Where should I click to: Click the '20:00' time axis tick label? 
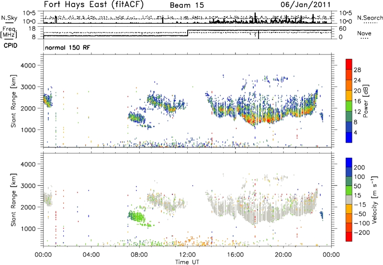[283, 255]
